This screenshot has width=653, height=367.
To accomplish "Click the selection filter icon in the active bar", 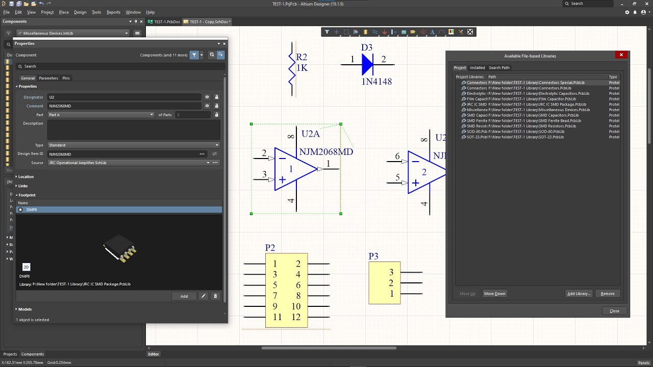I will (x=327, y=32).
